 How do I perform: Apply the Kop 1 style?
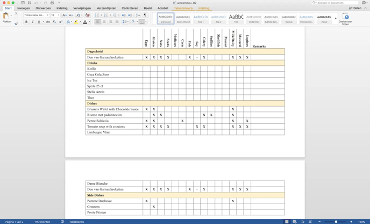coord(201,19)
